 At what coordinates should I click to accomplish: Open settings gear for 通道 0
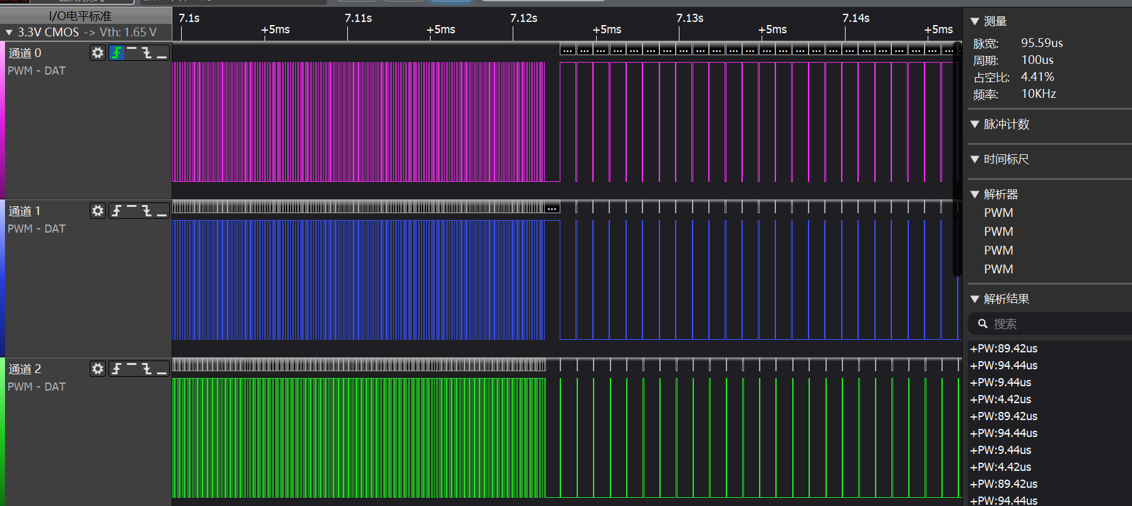point(97,53)
